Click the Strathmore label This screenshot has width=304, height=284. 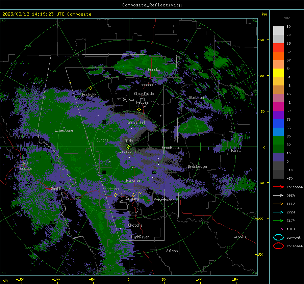pos(164,200)
